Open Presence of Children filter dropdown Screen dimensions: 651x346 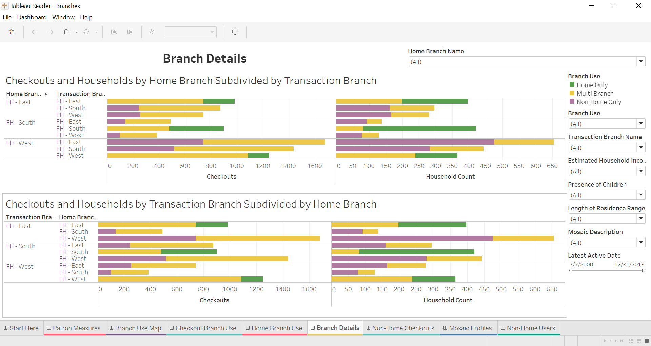(x=641, y=195)
